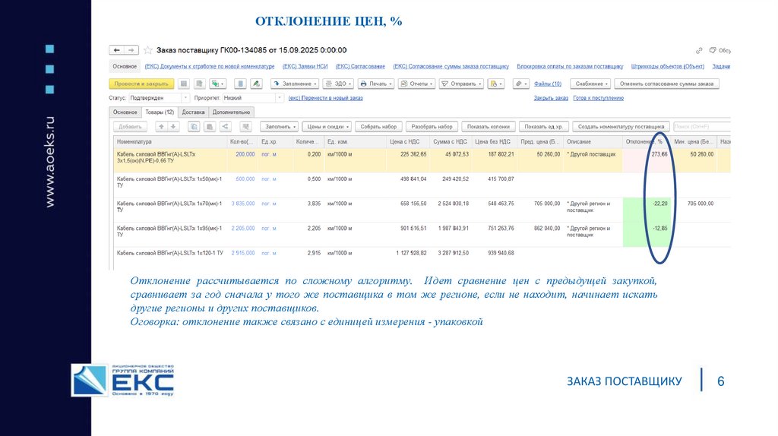Screen dimensions: 778x436
Task: Click the save document icon beside Провести и закрыть
Action: click(x=184, y=84)
